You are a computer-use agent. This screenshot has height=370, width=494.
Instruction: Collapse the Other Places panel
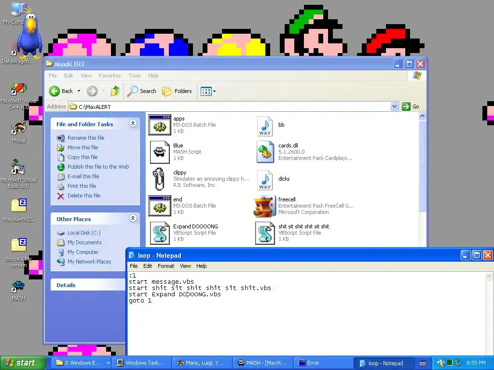click(x=133, y=218)
